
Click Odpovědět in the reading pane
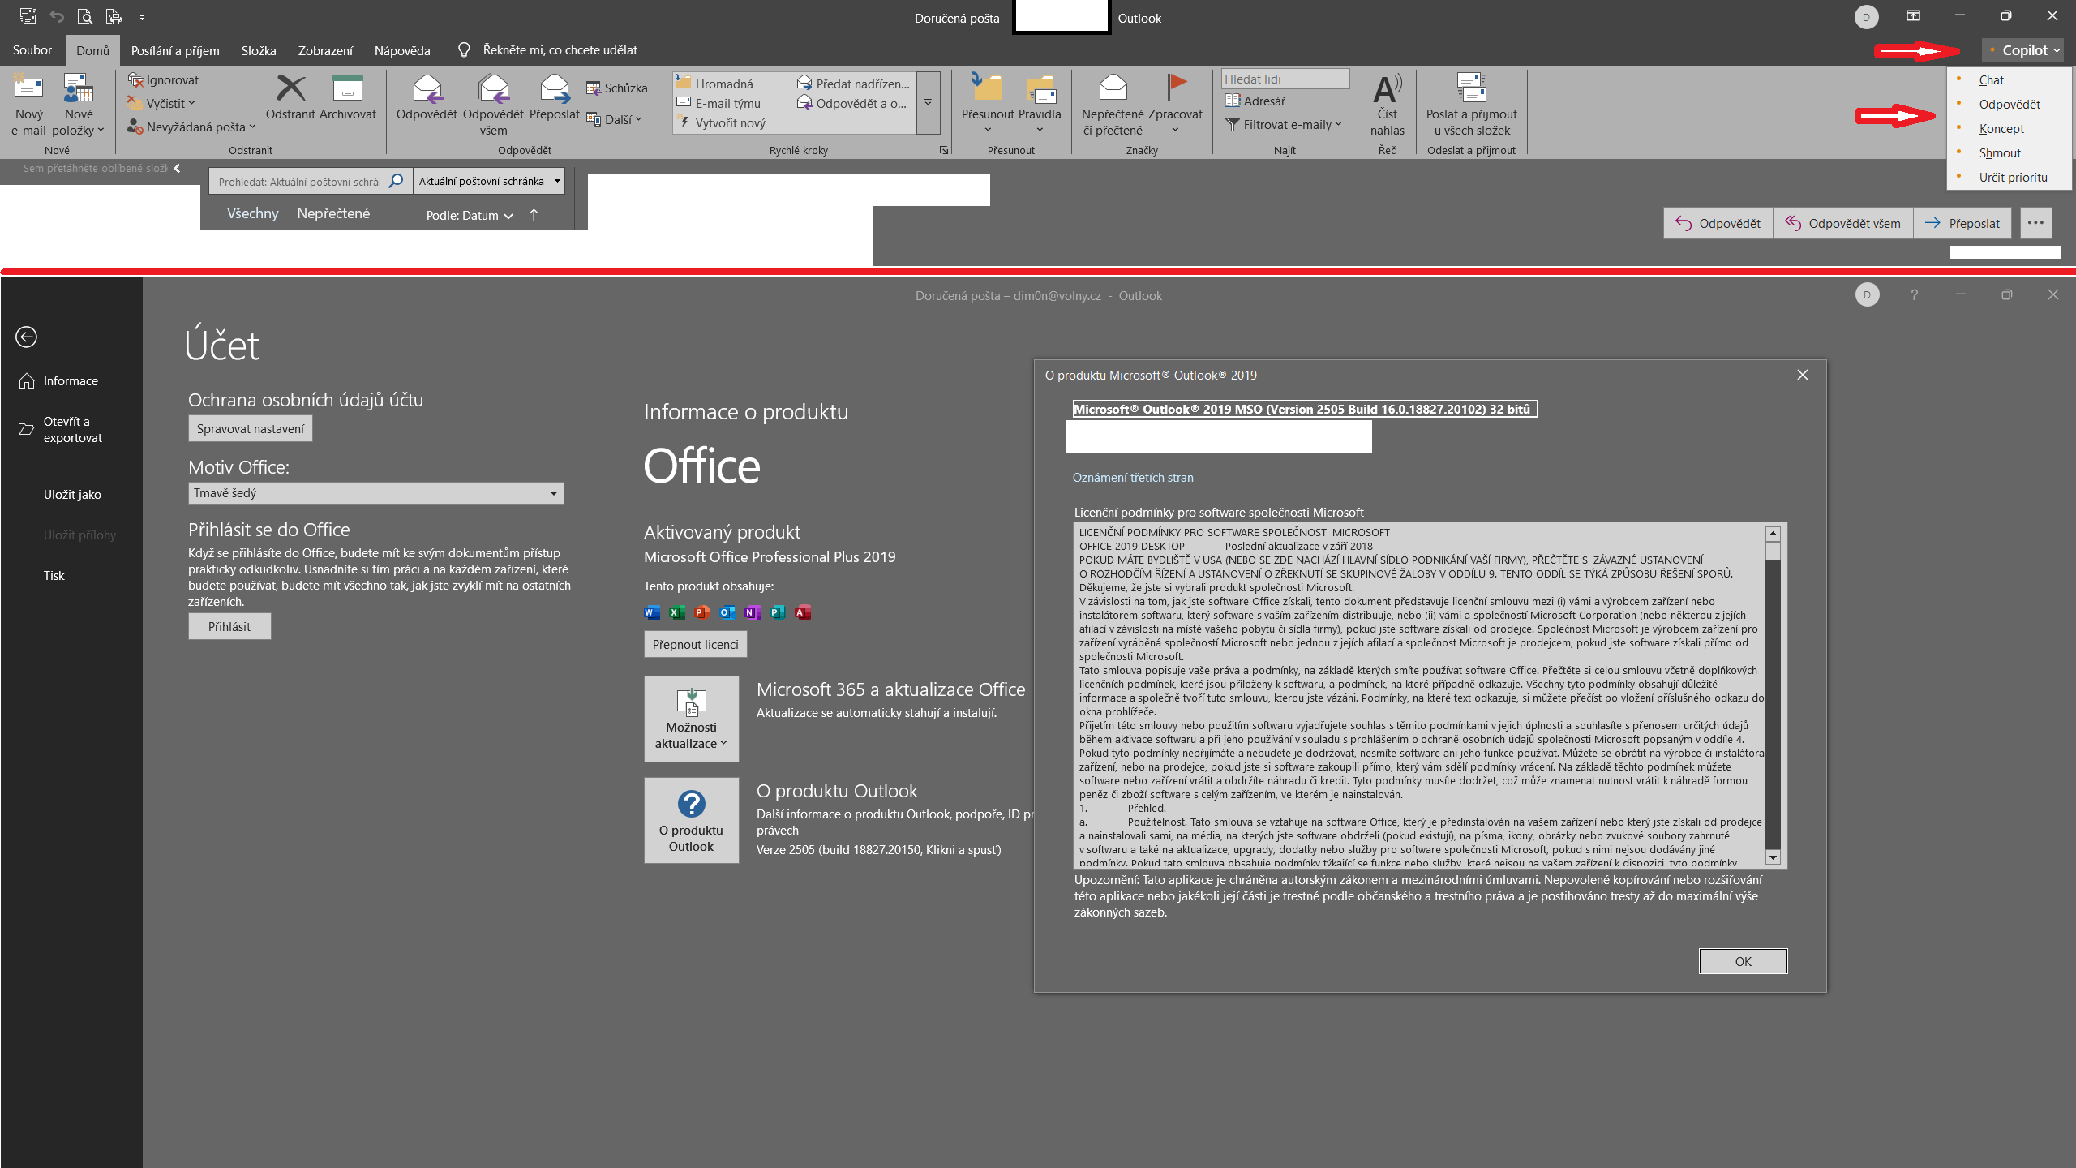pos(1718,223)
